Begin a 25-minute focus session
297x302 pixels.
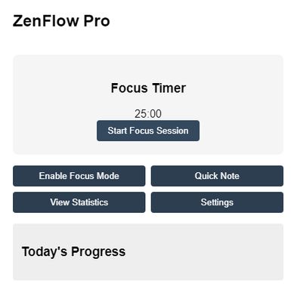(x=148, y=131)
